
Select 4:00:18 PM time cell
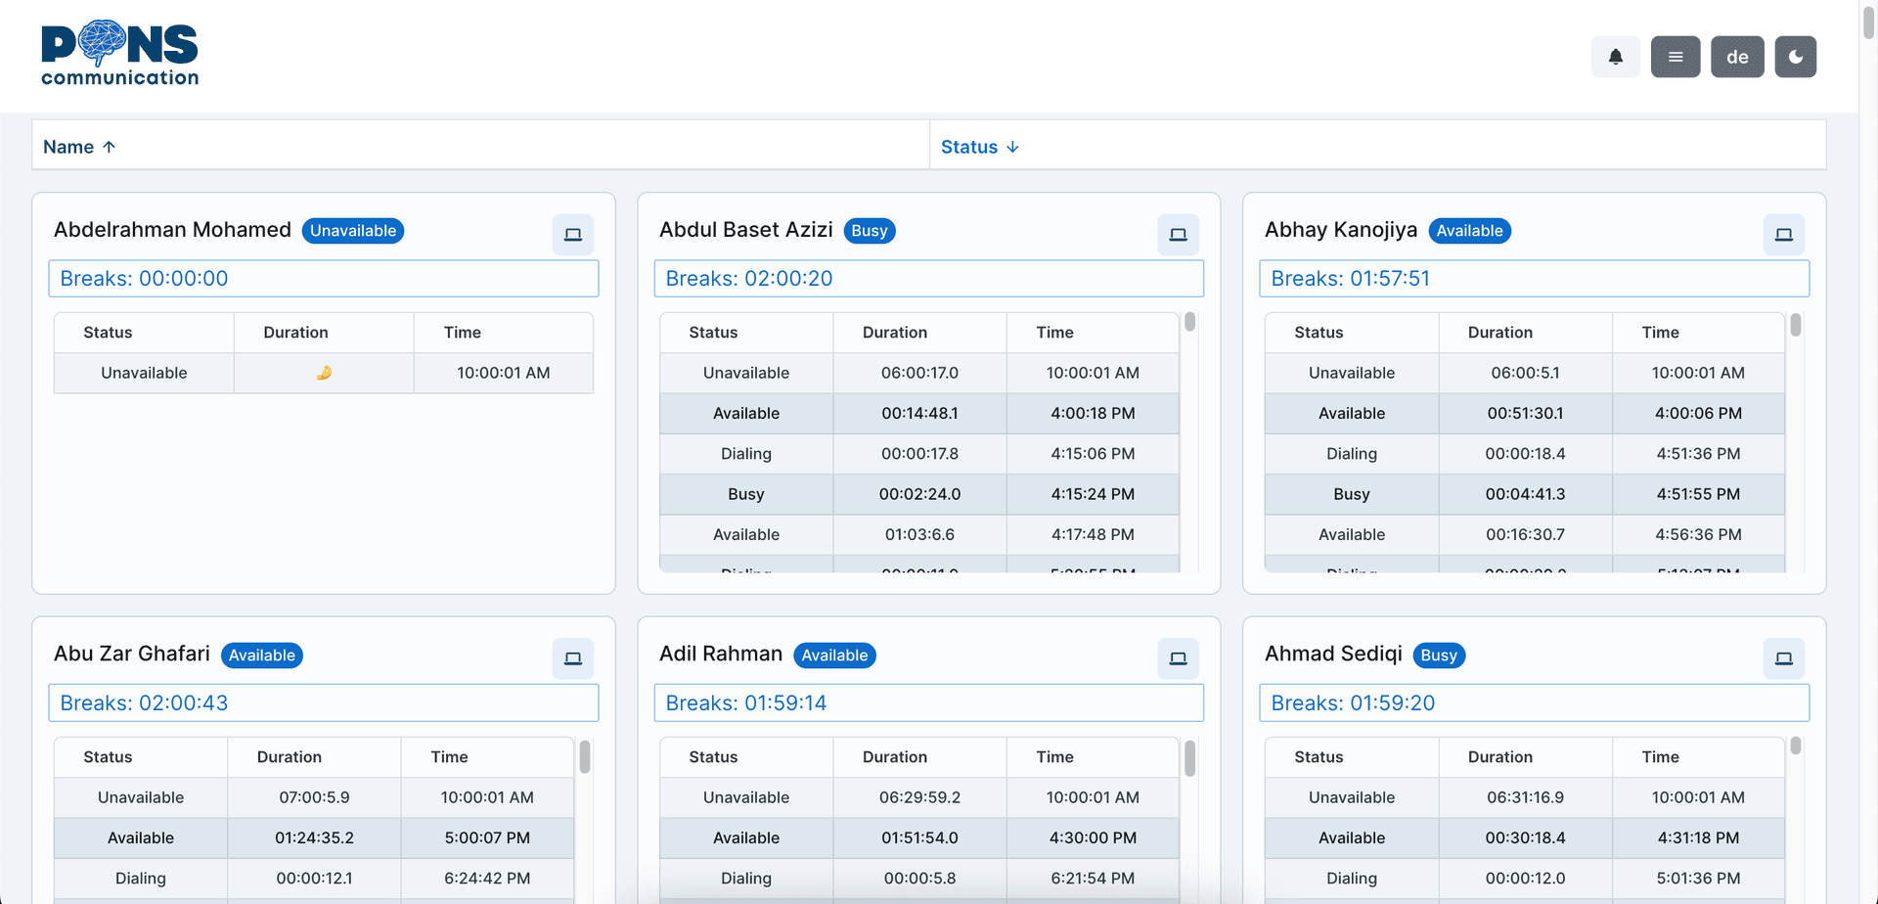point(1093,413)
